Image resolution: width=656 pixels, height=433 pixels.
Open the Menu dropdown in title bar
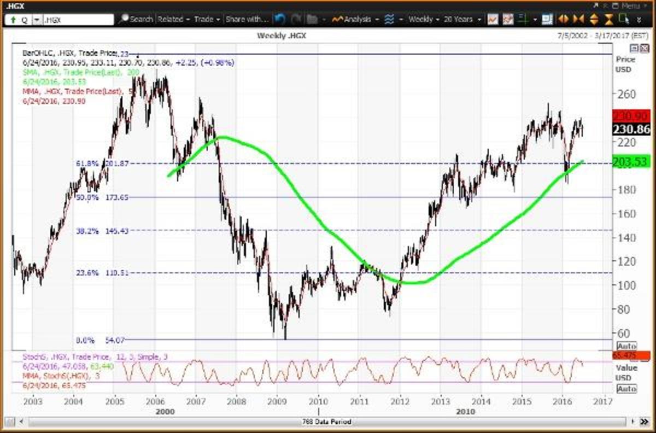(x=633, y=5)
